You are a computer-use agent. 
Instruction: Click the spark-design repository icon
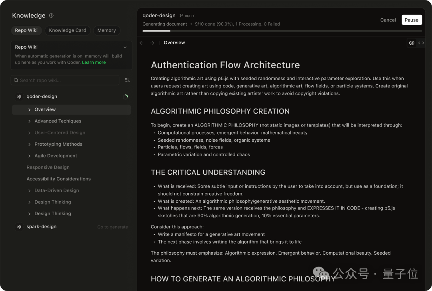coord(19,227)
